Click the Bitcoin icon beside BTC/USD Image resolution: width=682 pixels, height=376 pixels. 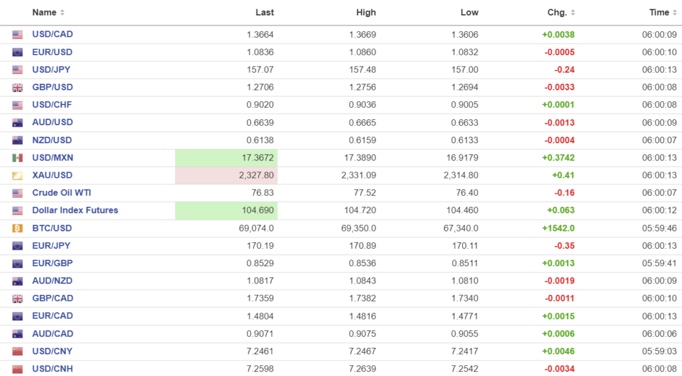click(x=17, y=228)
